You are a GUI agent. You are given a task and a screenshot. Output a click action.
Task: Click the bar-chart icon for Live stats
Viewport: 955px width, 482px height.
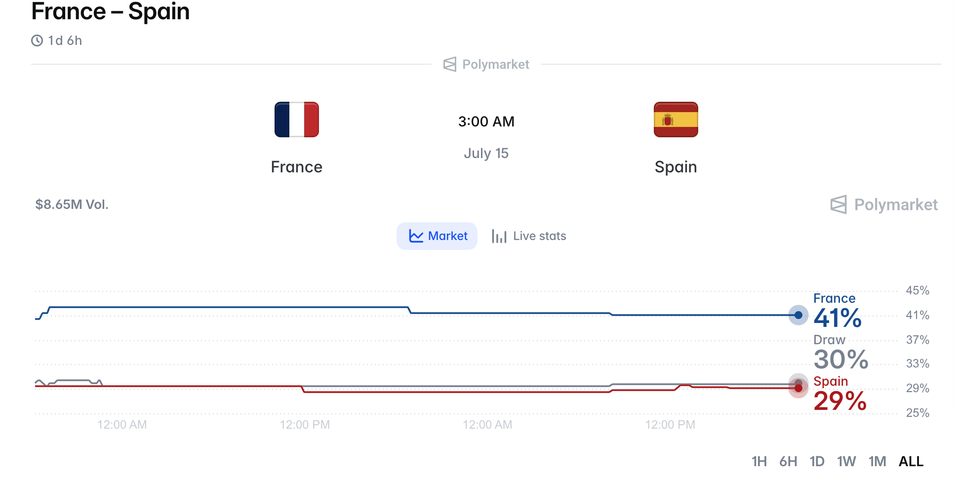[x=499, y=236]
